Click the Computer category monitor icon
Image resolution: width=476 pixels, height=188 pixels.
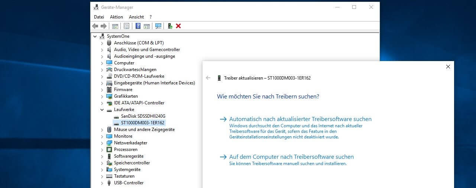109,63
